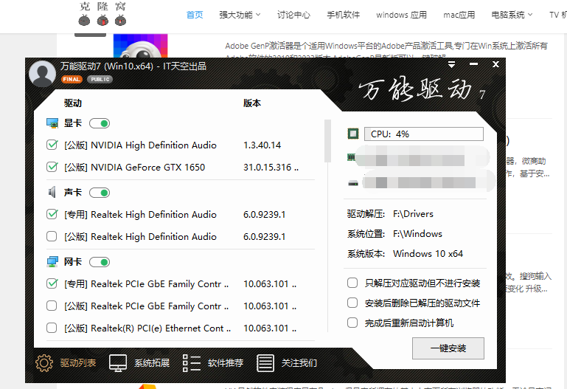Uncheck [专用] Realtek PCIe GbE Family

click(x=52, y=283)
